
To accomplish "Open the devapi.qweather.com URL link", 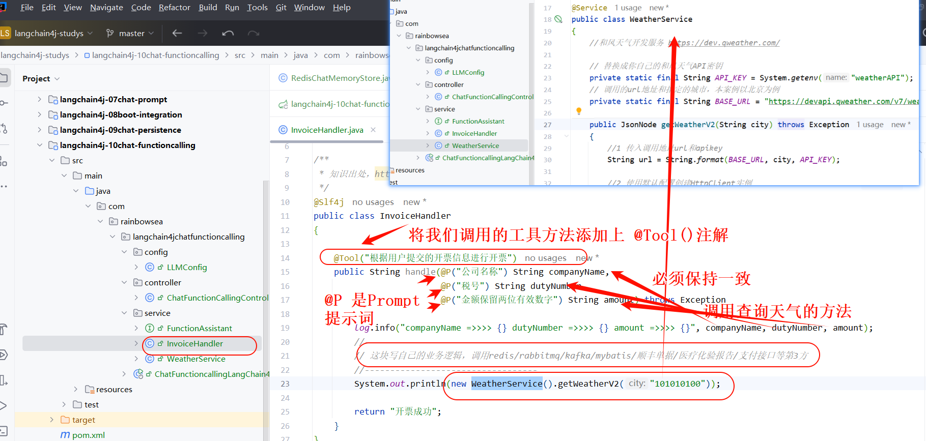I will click(843, 101).
